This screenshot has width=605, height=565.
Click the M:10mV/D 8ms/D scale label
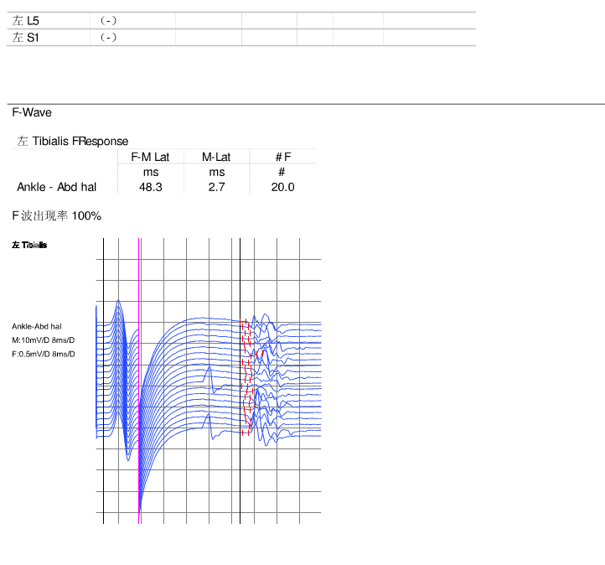point(43,340)
